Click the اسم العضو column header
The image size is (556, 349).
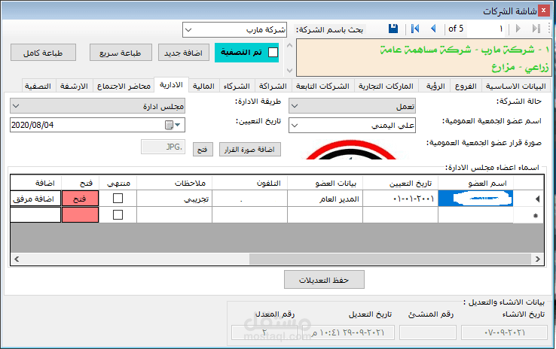click(475, 183)
